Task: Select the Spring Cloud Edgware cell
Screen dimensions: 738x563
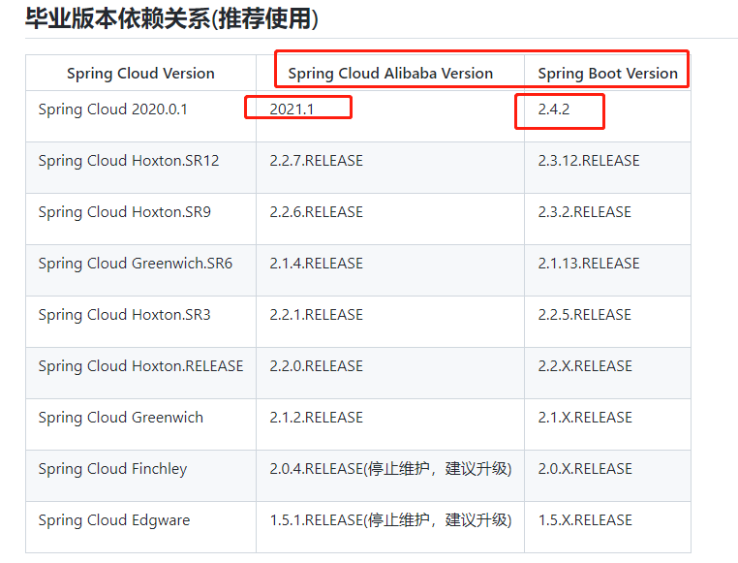Action: click(140, 527)
